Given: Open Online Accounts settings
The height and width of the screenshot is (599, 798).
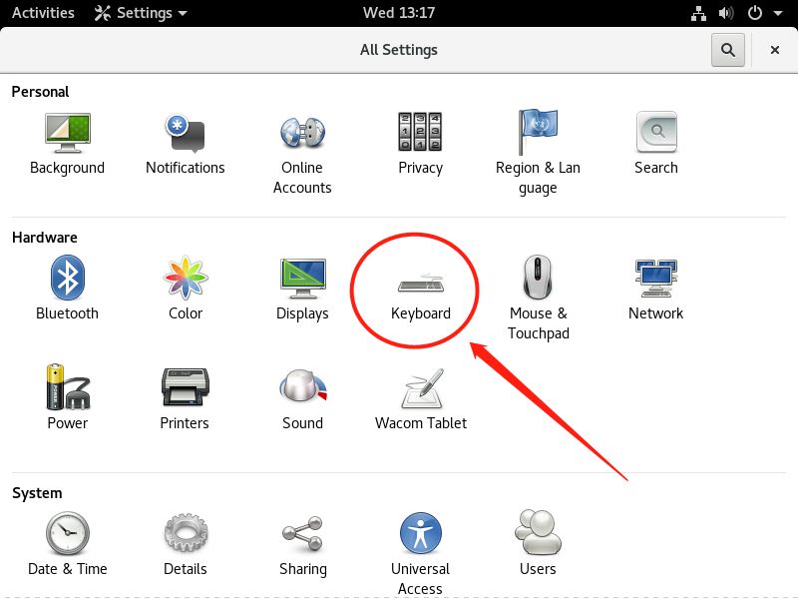Looking at the screenshot, I should [x=302, y=154].
